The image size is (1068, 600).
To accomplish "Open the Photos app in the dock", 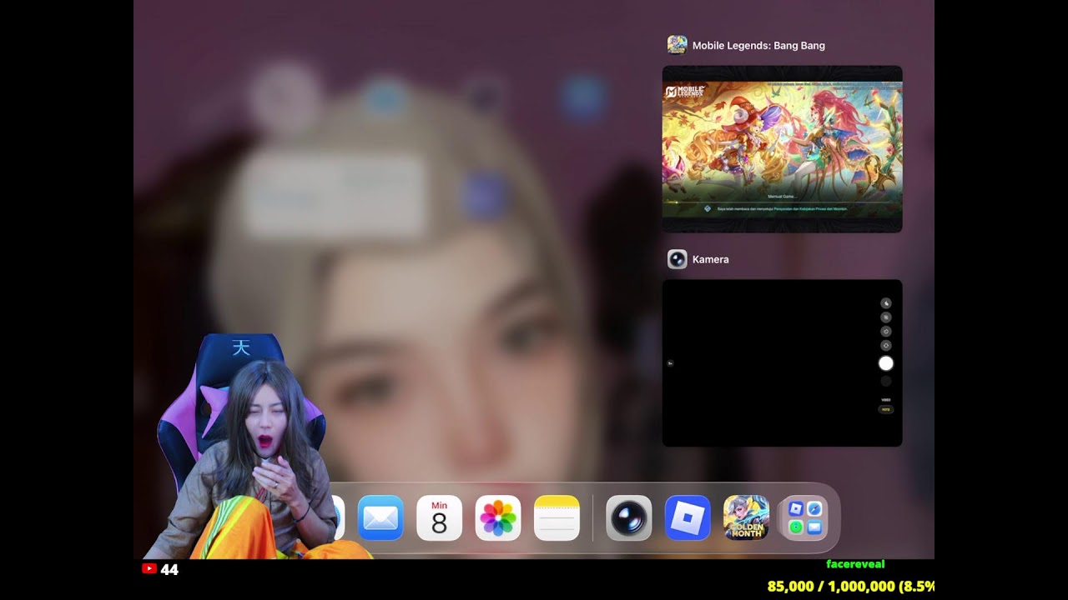I will [498, 517].
